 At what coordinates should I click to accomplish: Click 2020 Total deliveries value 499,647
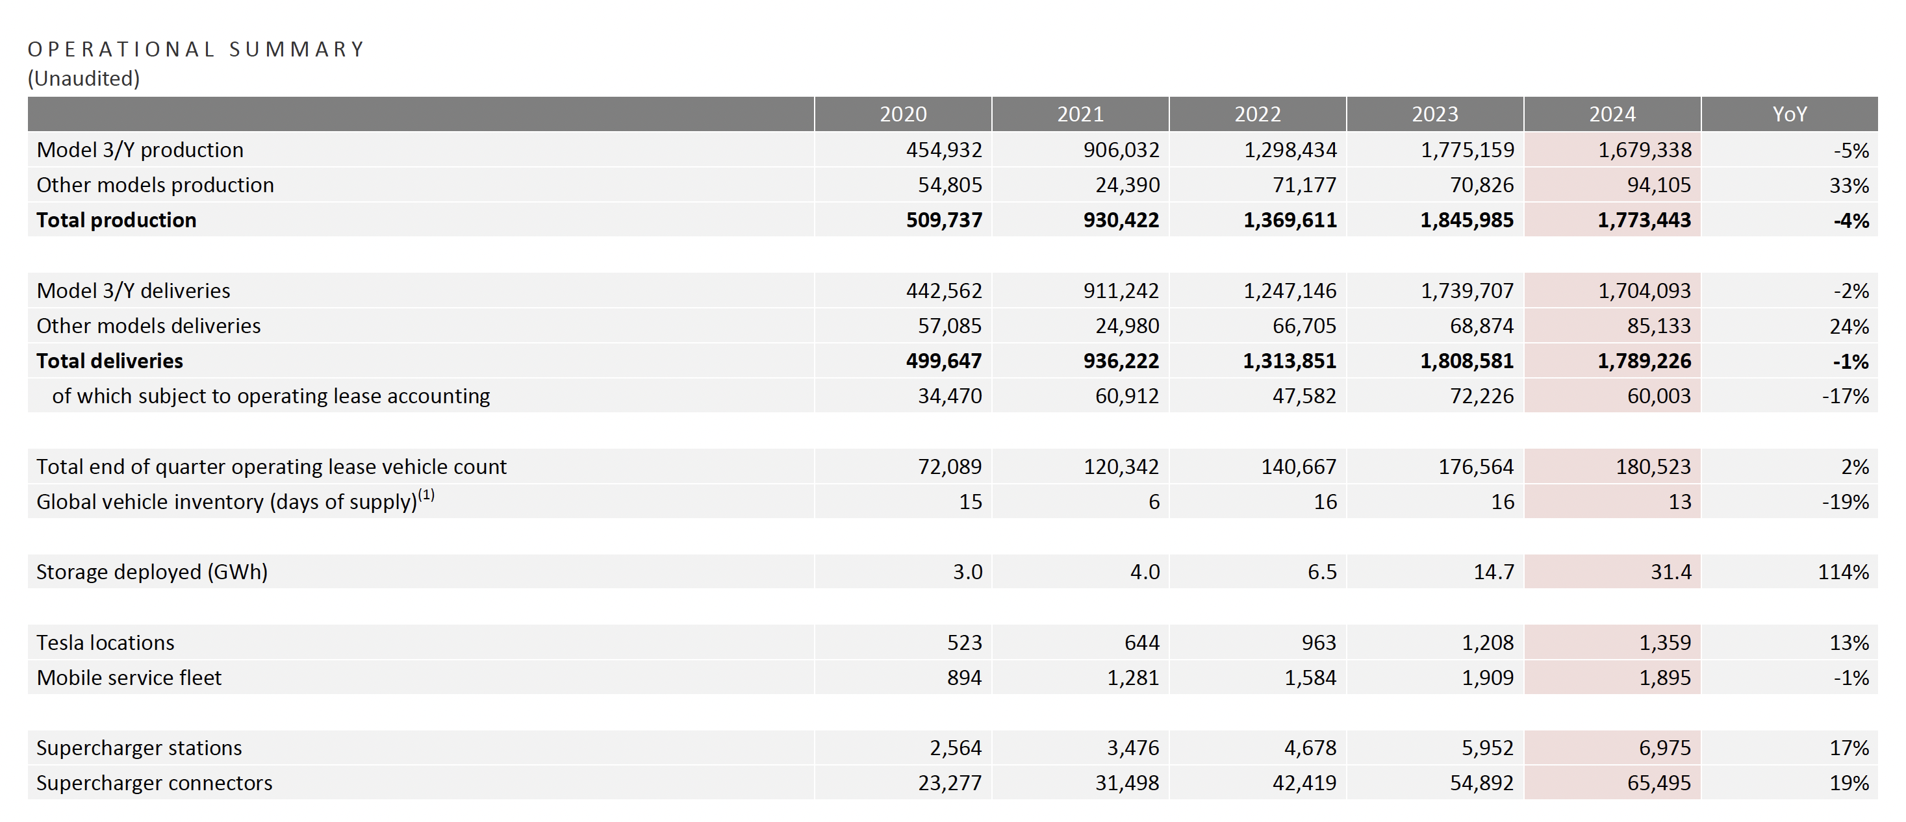click(943, 361)
